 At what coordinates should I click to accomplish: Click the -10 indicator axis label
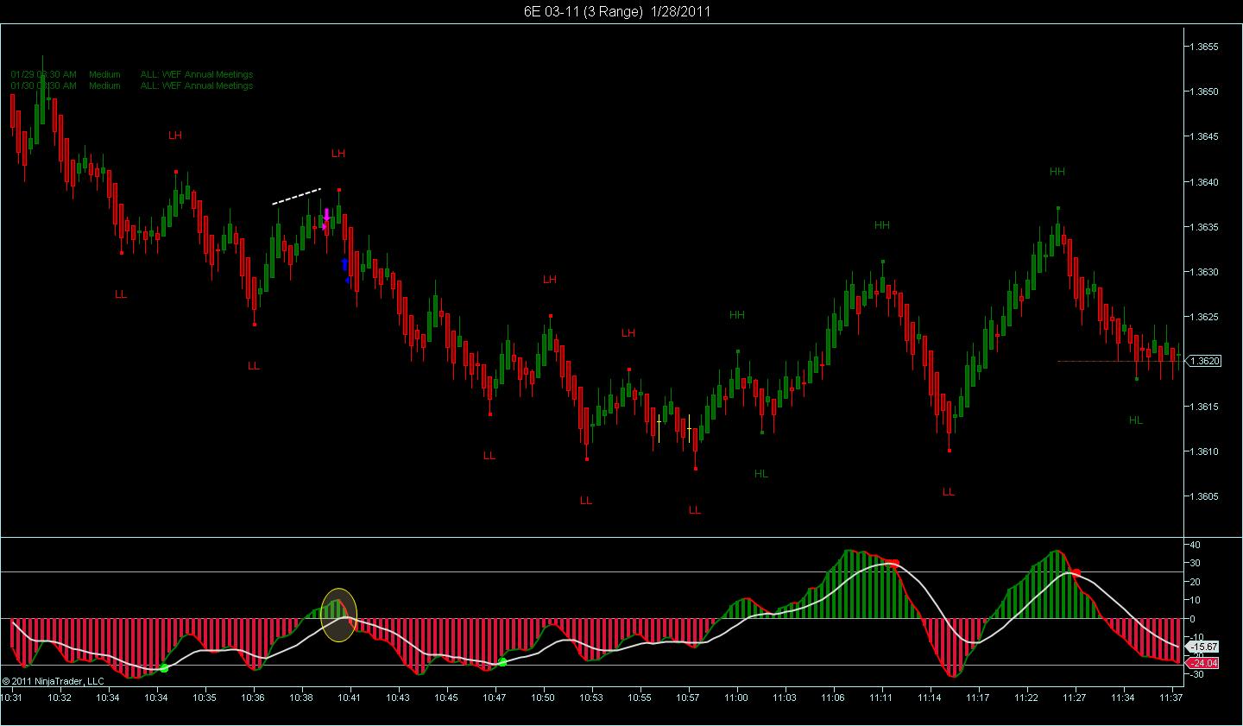pos(1196,637)
